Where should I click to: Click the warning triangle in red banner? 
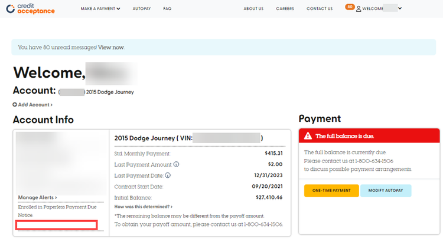coord(308,136)
